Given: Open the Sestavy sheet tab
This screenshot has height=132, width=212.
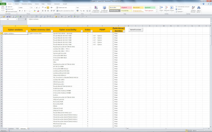Looking at the screenshot, I should click(x=23, y=129).
